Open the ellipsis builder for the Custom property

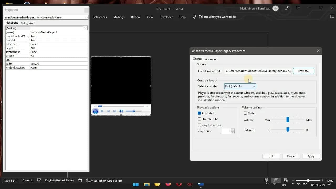tap(85, 28)
